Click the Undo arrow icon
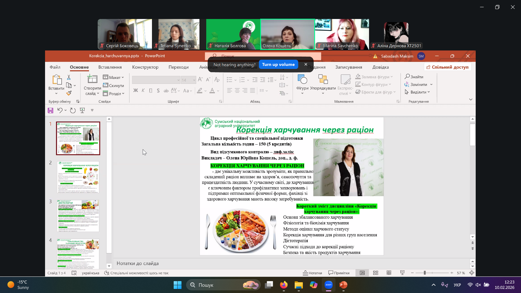The width and height of the screenshot is (521, 293). [x=60, y=110]
